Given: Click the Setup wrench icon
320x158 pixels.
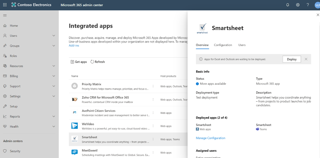Looking at the screenshot, I should [5, 107].
